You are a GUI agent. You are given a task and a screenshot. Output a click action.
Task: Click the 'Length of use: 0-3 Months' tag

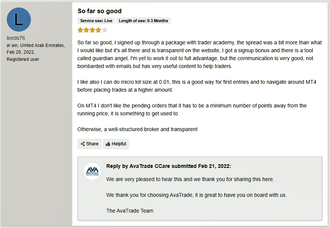tap(143, 21)
